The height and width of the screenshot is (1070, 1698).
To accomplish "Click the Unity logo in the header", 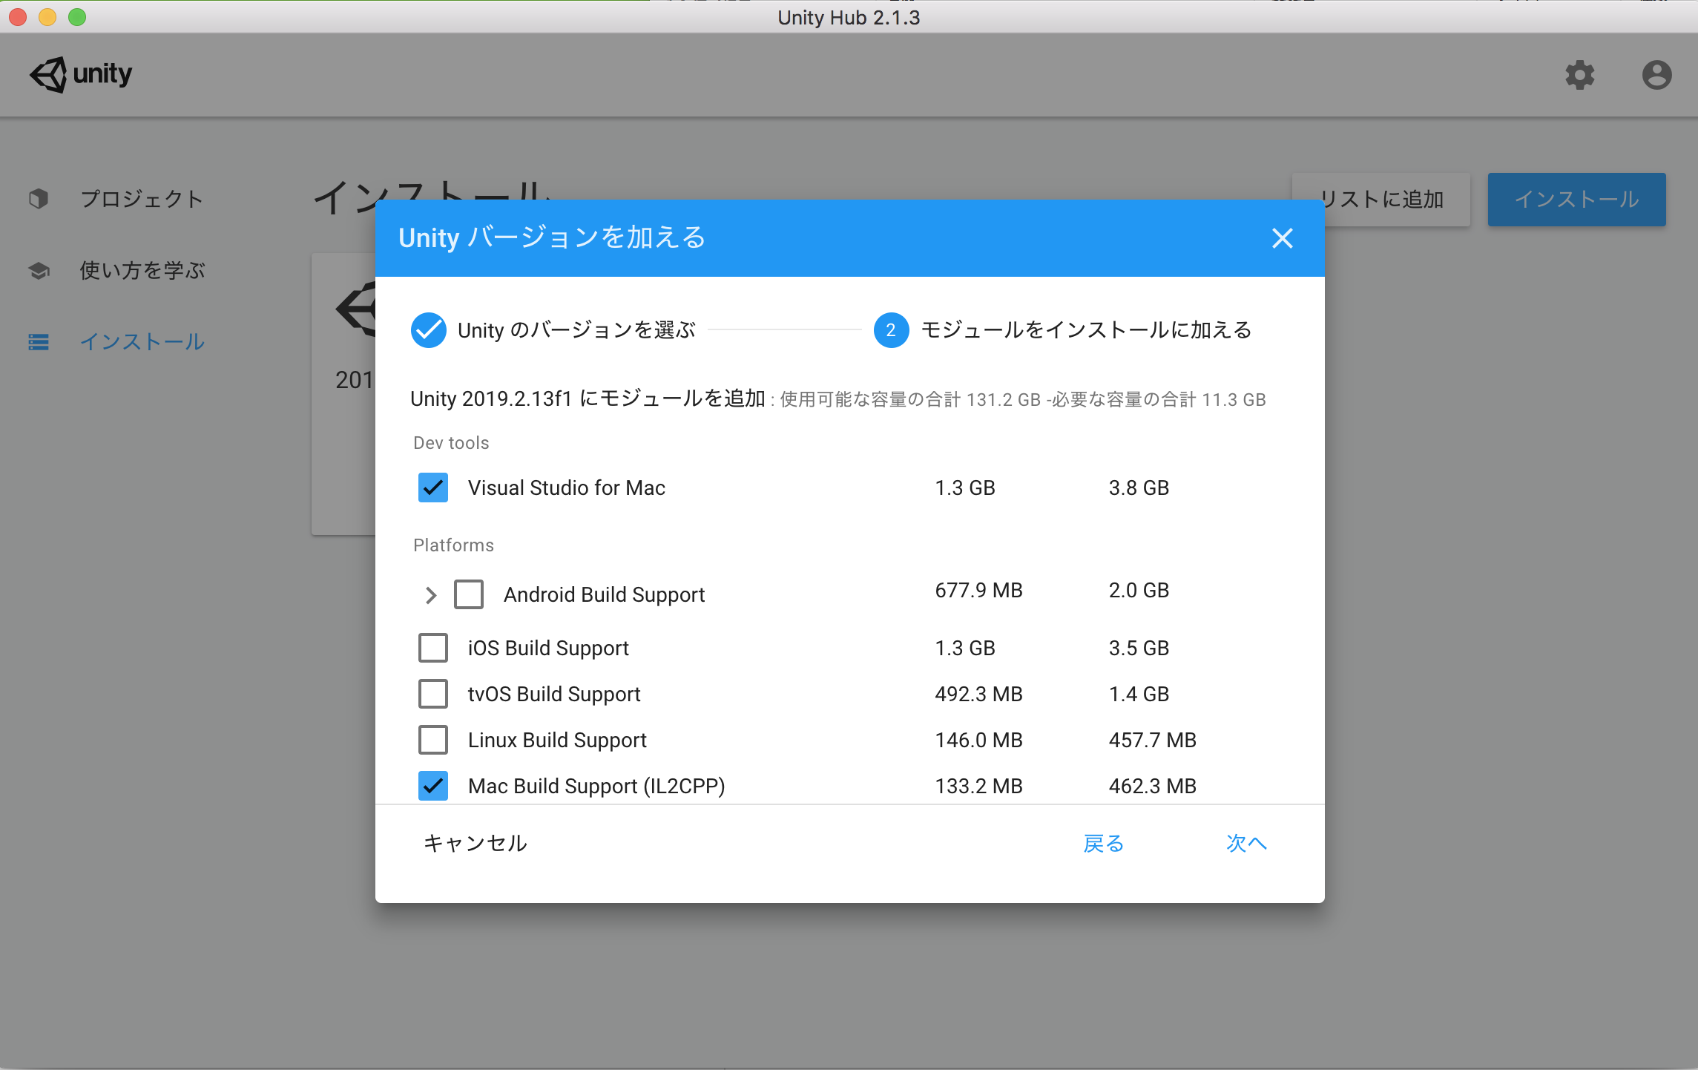I will [80, 74].
